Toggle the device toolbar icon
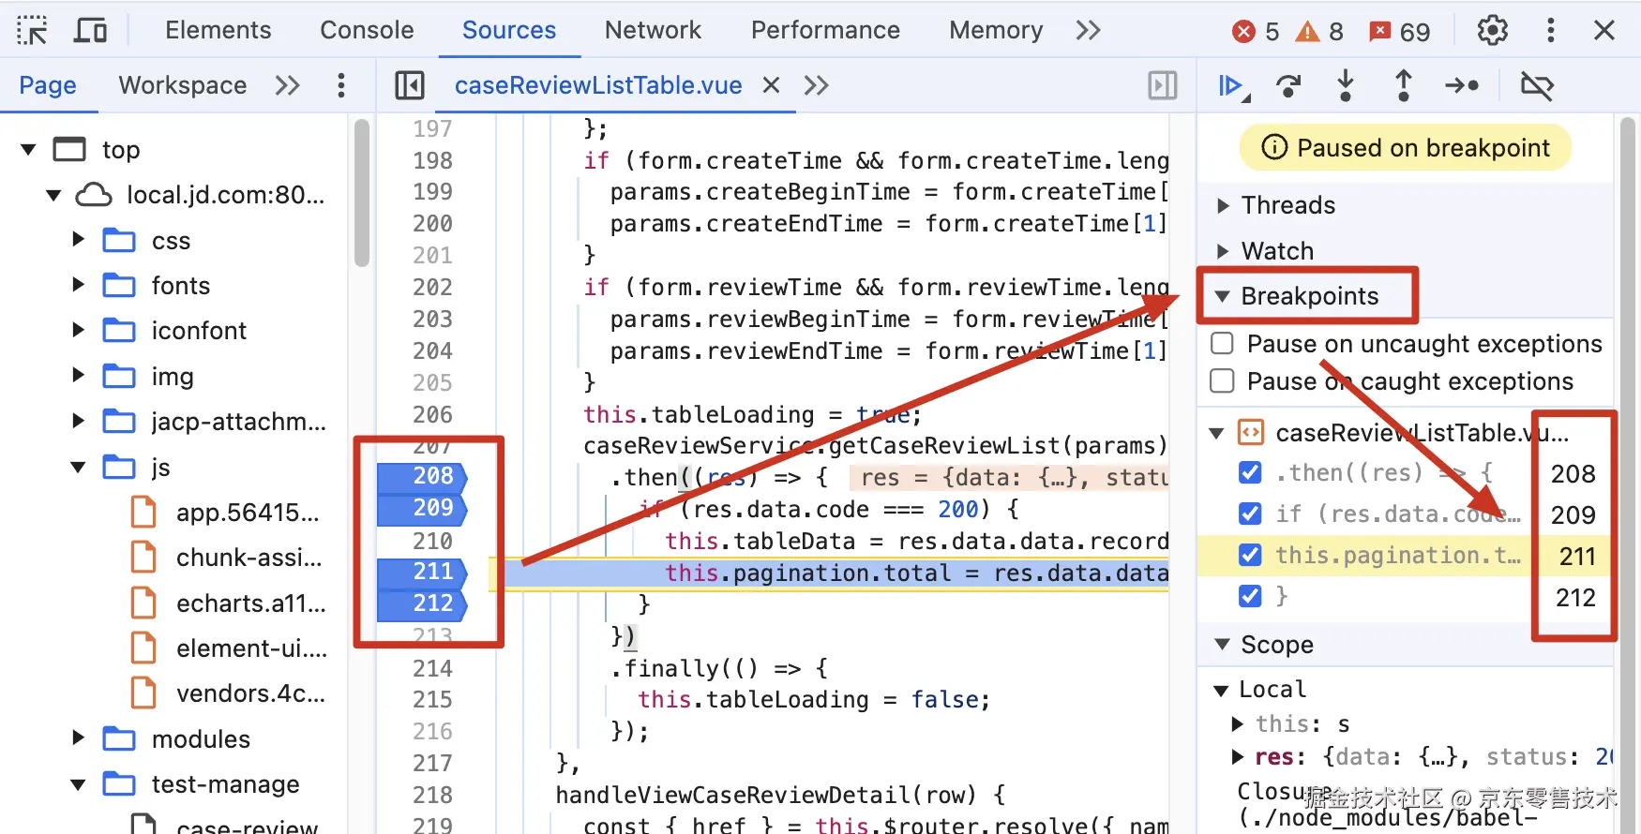Viewport: 1641px width, 834px height. [90, 31]
